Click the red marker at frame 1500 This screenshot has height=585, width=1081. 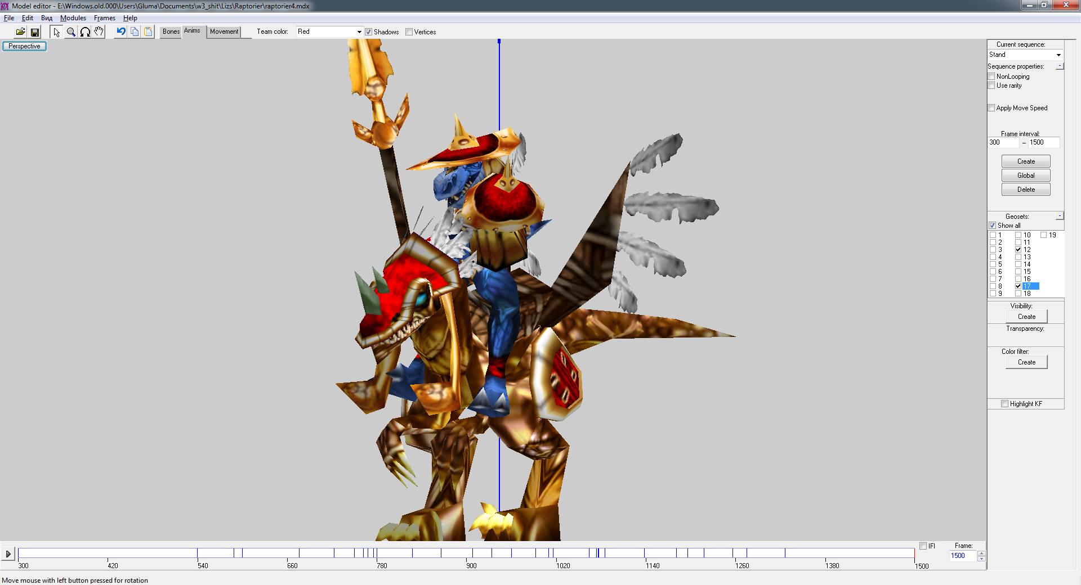[x=914, y=553]
